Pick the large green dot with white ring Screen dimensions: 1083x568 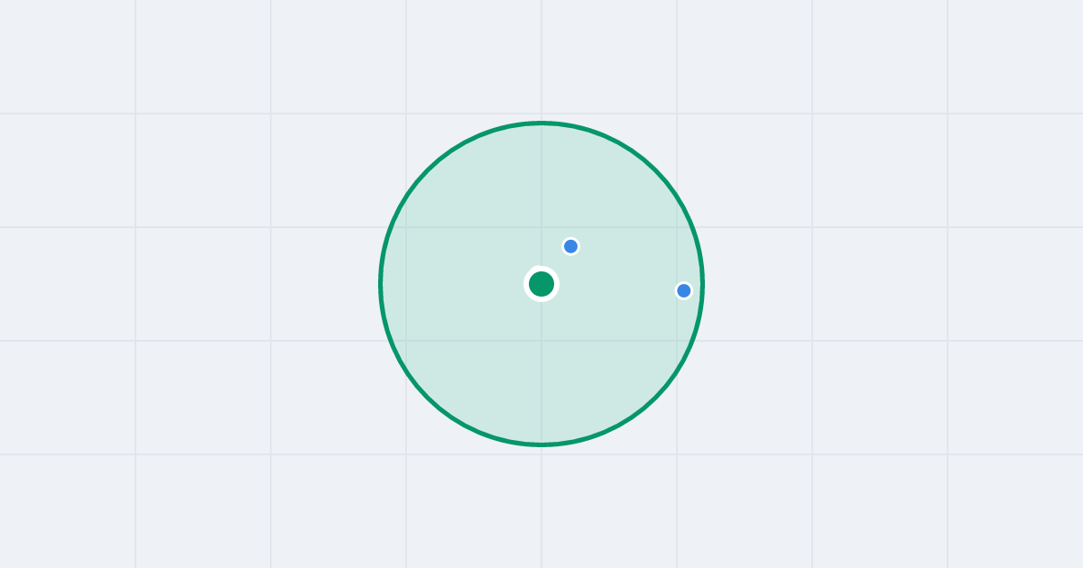(541, 284)
